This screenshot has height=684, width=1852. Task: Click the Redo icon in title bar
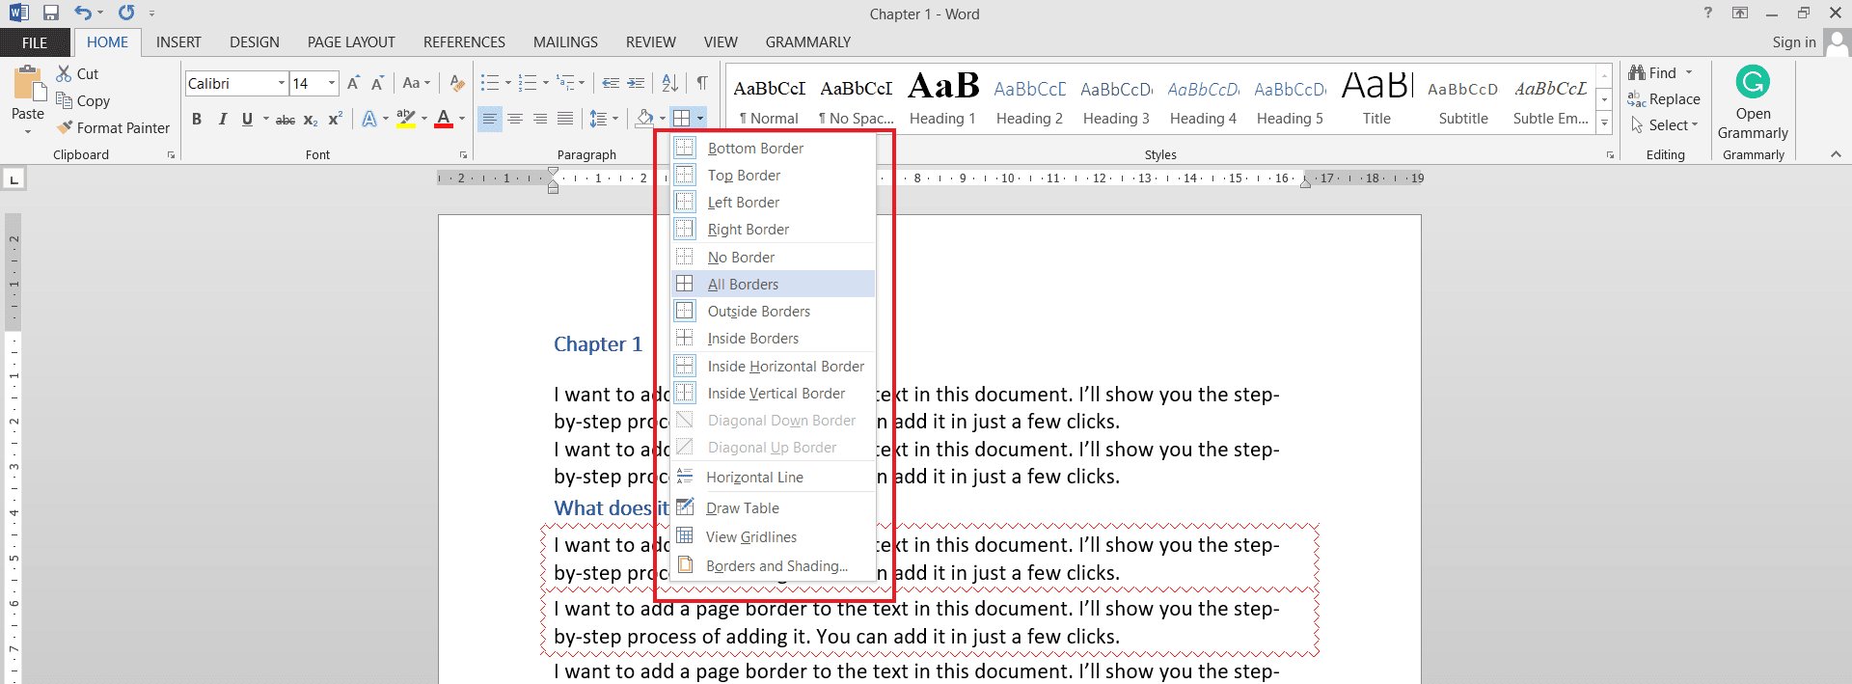click(126, 14)
